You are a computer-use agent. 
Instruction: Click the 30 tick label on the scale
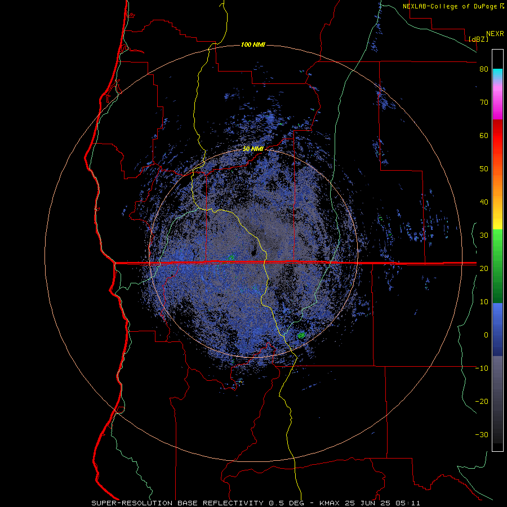pyautogui.click(x=484, y=235)
